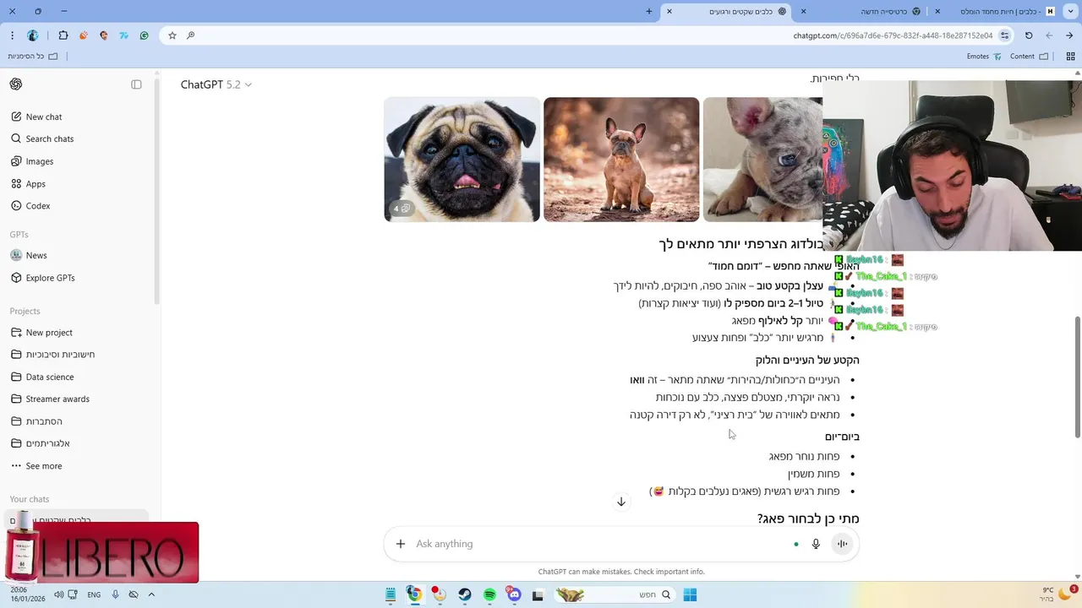
Task: Open the brown French bulldog thumbnail
Action: (621, 160)
